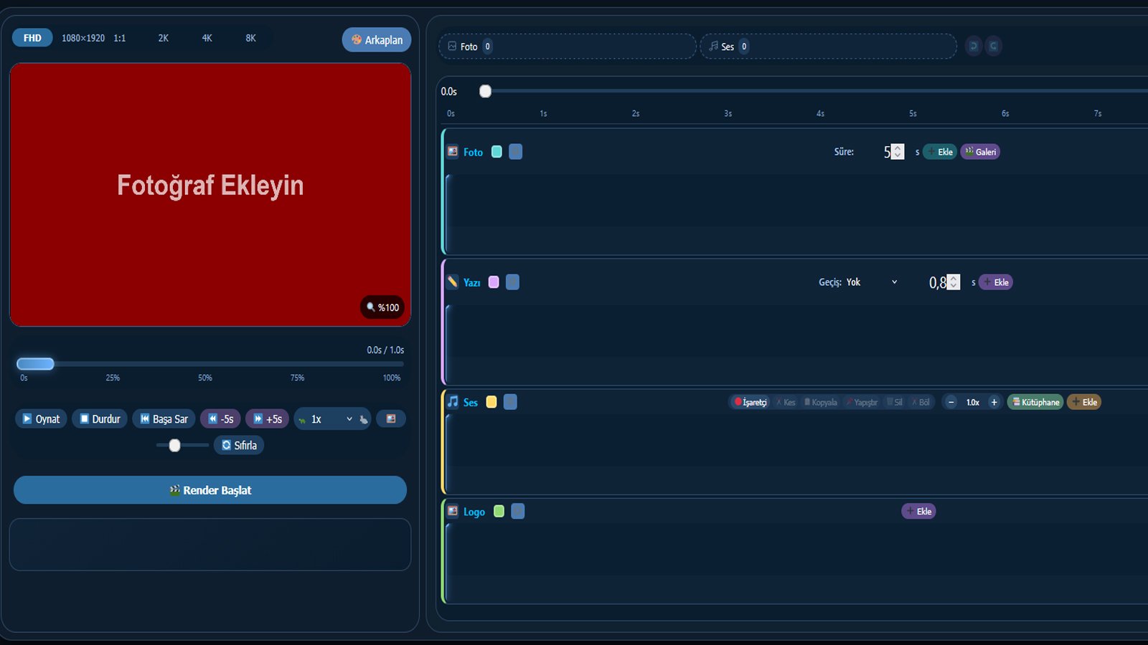The image size is (1148, 645).
Task: Toggle the blue square on Foto track
Action: pyautogui.click(x=515, y=152)
